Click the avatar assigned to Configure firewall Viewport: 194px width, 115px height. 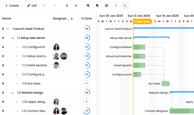pos(56,47)
